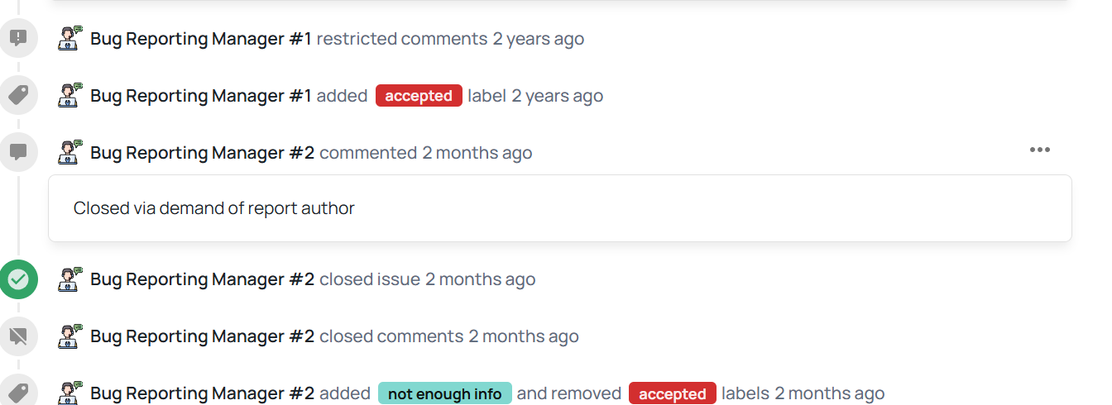Click the restricted comments timeline icon
This screenshot has width=1112, height=405.
(x=18, y=38)
